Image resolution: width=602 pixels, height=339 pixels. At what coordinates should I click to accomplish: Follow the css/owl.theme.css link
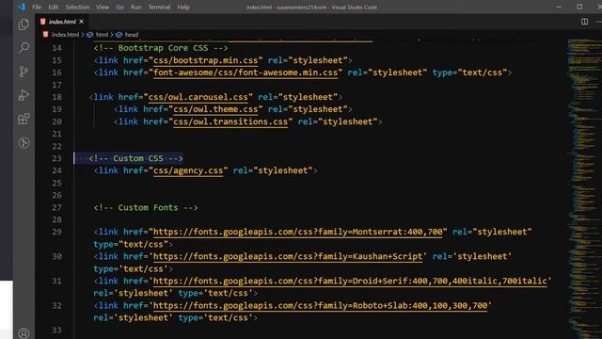click(215, 109)
